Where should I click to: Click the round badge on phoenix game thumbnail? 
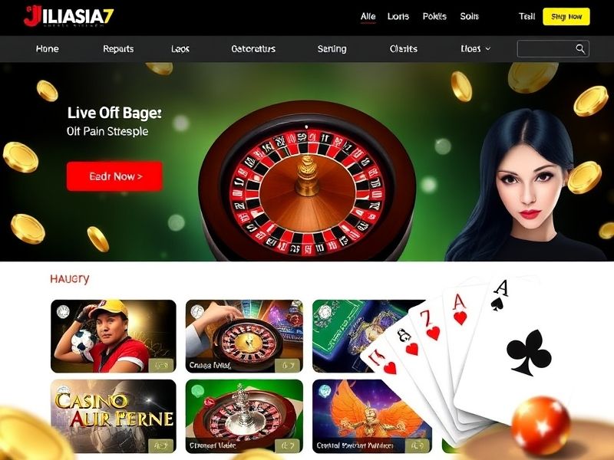325,390
